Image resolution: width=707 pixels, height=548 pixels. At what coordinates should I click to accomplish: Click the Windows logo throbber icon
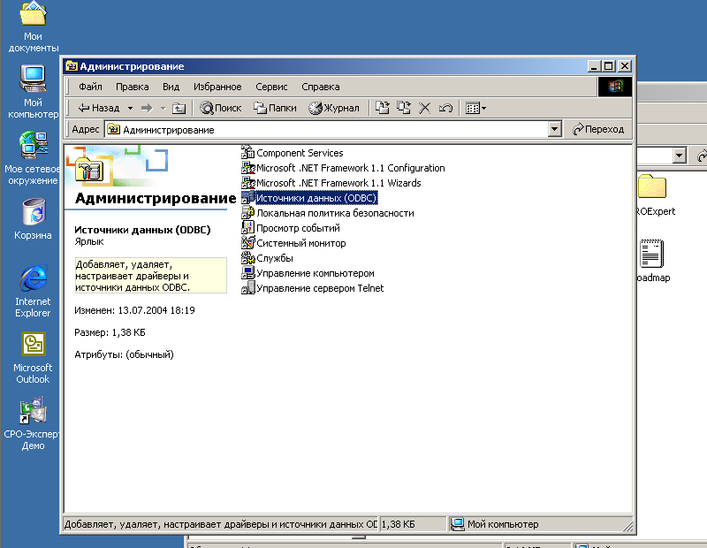[614, 87]
